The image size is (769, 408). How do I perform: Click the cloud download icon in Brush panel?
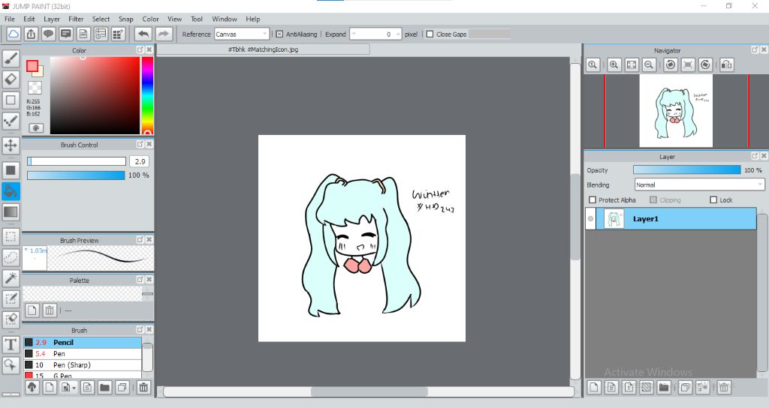click(x=32, y=388)
